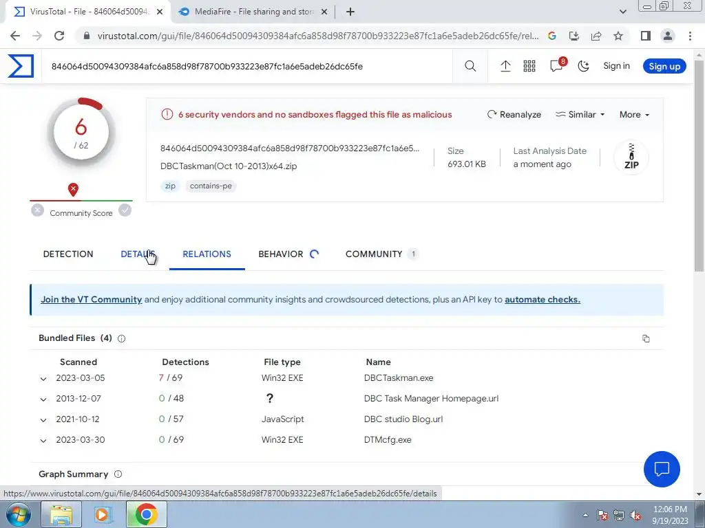Toggle dark mode moon icon
The height and width of the screenshot is (528, 705).
pyautogui.click(x=583, y=66)
